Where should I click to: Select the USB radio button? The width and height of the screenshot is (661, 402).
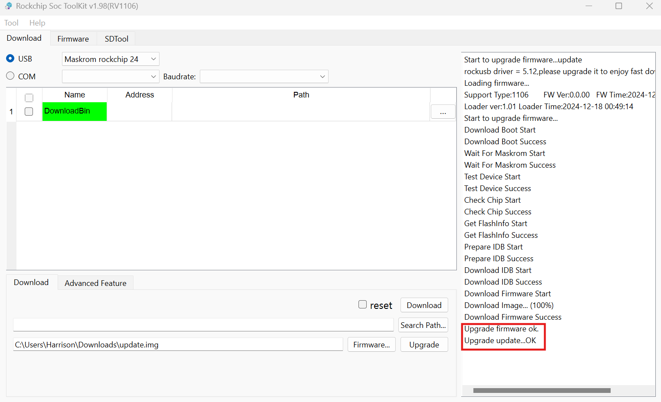[x=10, y=58]
